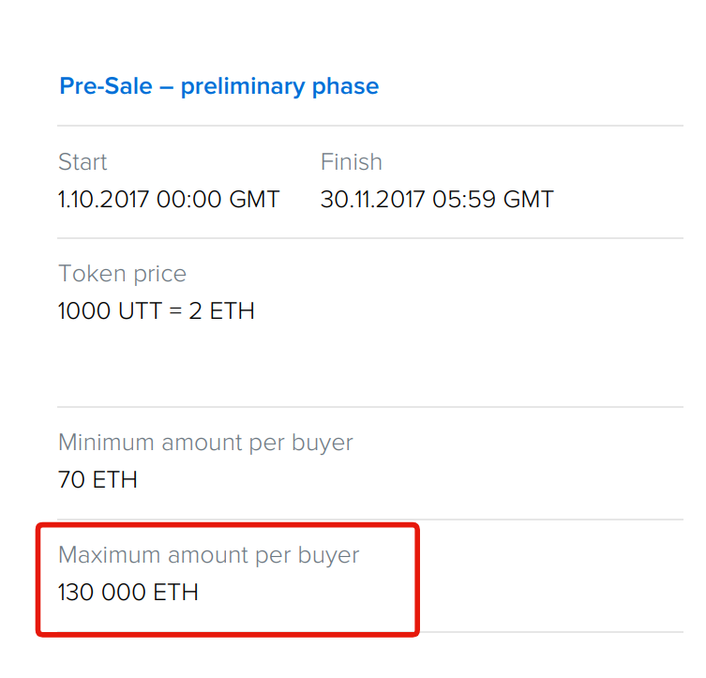The image size is (706, 678).
Task: Click the finish date 30.11.2017
Action: tap(372, 200)
